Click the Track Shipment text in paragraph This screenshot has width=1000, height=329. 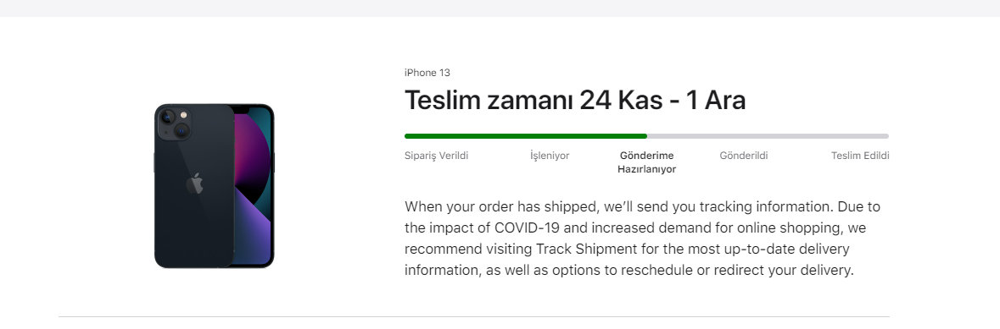[x=587, y=249]
